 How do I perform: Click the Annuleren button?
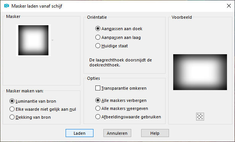[x=117, y=133]
